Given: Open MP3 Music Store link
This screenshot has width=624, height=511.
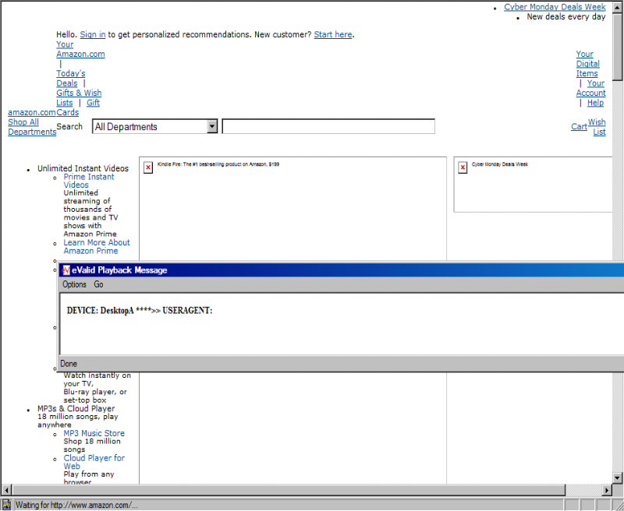Looking at the screenshot, I should pyautogui.click(x=94, y=433).
